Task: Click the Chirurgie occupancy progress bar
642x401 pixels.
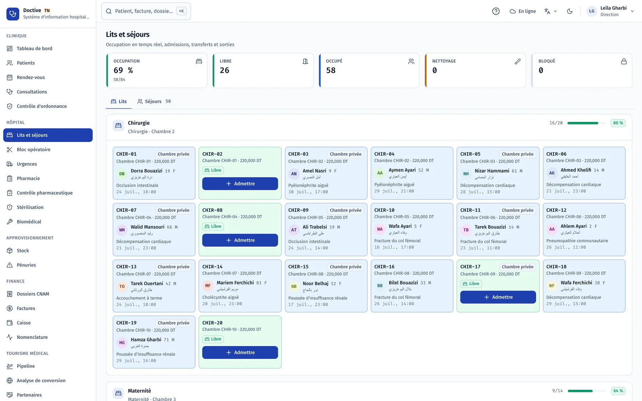Action: tap(586, 123)
